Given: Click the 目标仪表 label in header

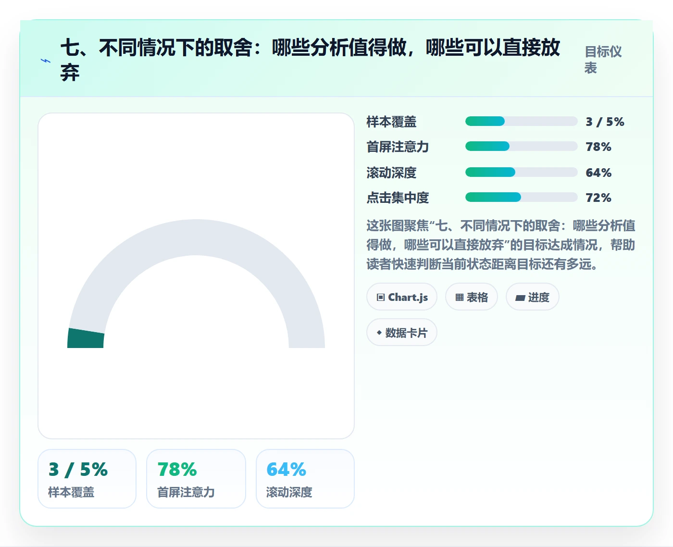Looking at the screenshot, I should [603, 60].
